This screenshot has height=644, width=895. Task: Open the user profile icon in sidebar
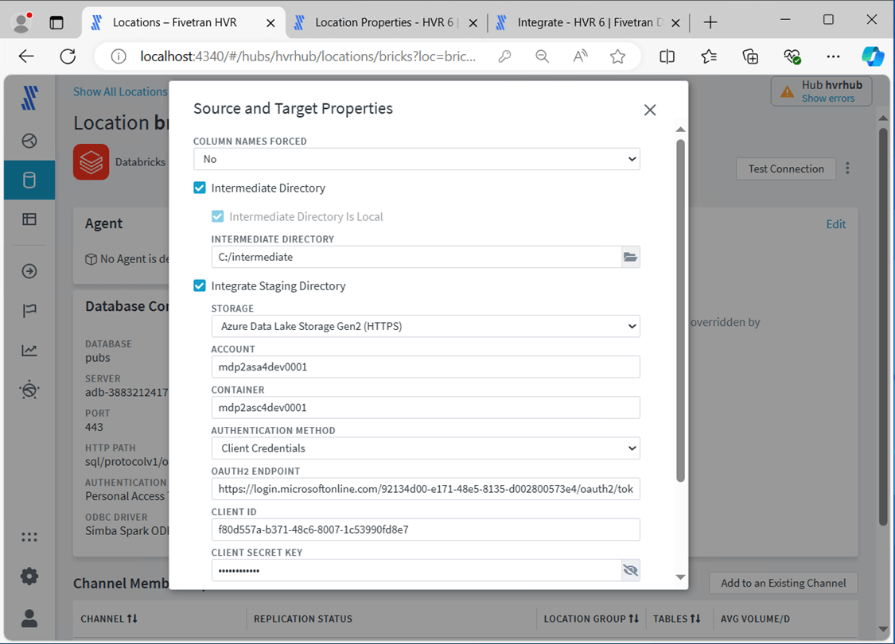click(x=29, y=619)
